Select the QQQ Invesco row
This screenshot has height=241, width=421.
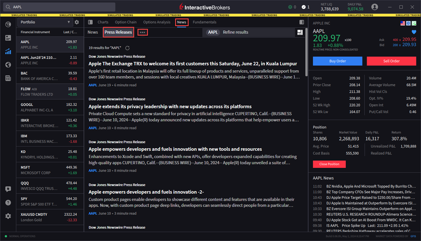pos(50,186)
